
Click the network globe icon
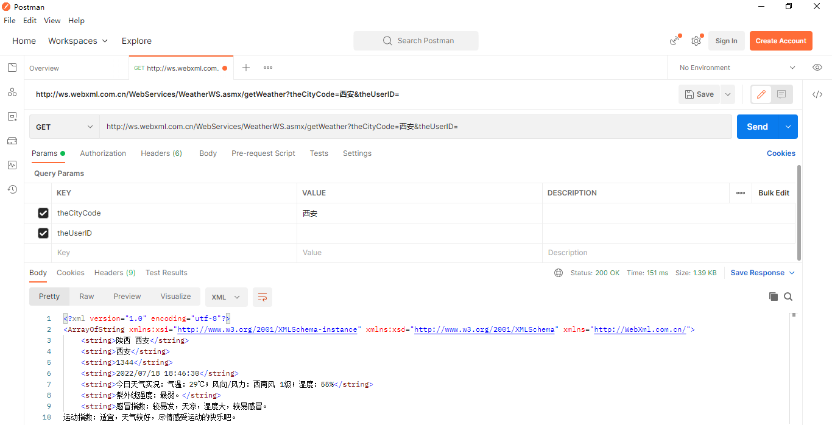[x=559, y=273]
